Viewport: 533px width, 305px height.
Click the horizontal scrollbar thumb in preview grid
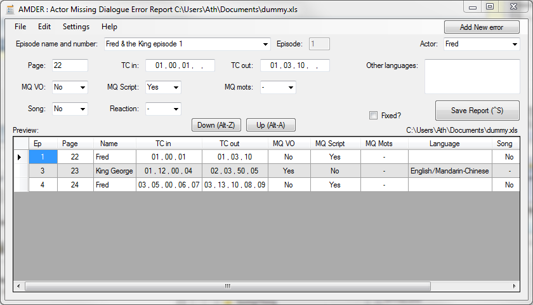228,287
